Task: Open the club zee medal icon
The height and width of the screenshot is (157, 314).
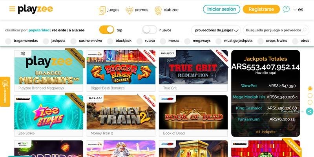Action: coord(158,10)
